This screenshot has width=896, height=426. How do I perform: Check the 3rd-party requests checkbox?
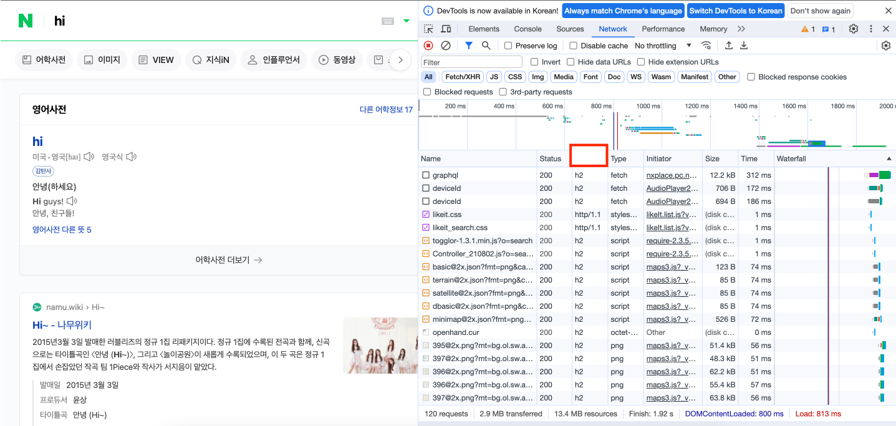pyautogui.click(x=503, y=92)
